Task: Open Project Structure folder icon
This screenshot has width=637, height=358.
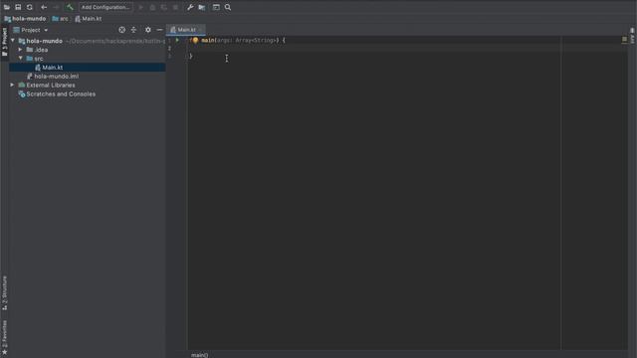Action: click(202, 7)
